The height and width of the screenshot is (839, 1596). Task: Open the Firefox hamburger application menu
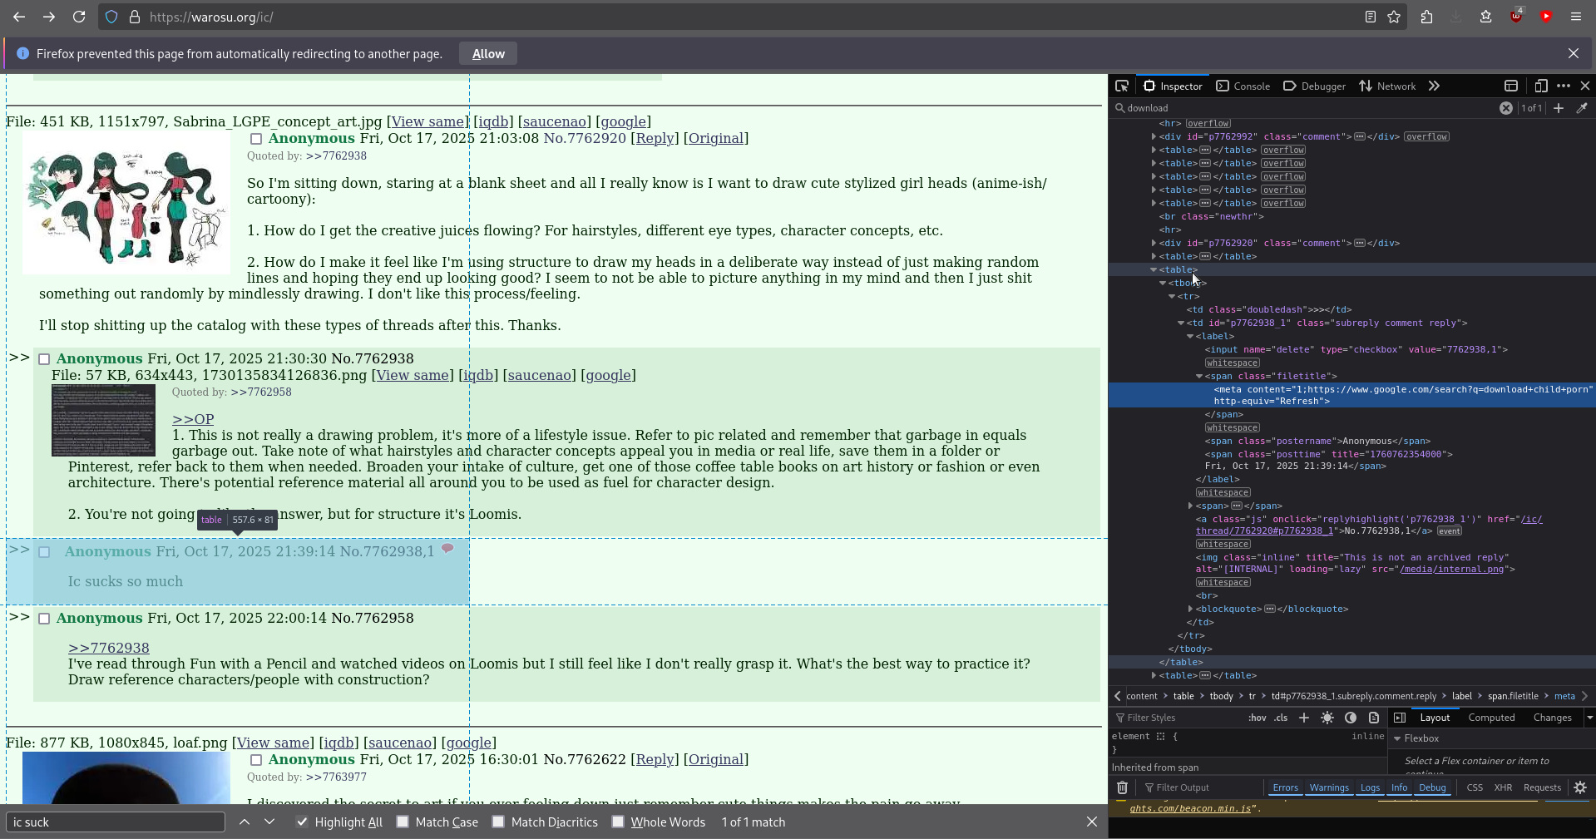[x=1576, y=17]
